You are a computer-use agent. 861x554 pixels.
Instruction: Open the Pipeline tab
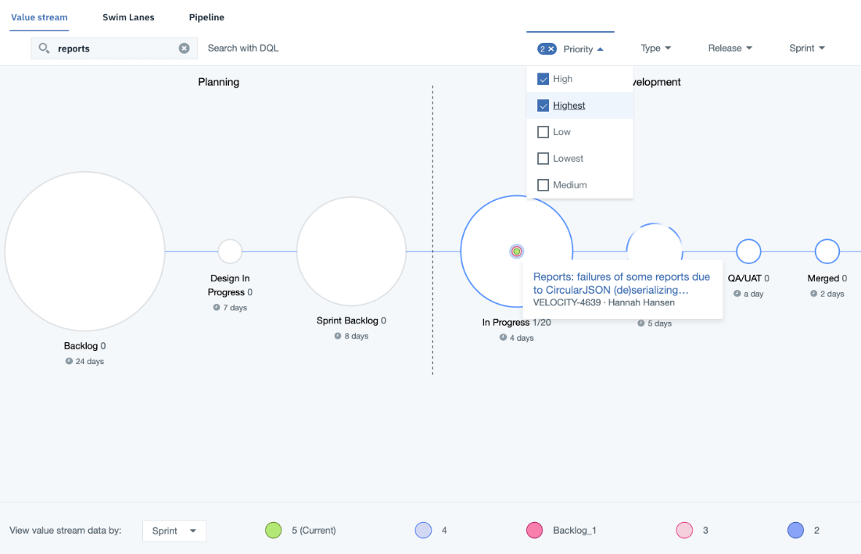click(206, 16)
